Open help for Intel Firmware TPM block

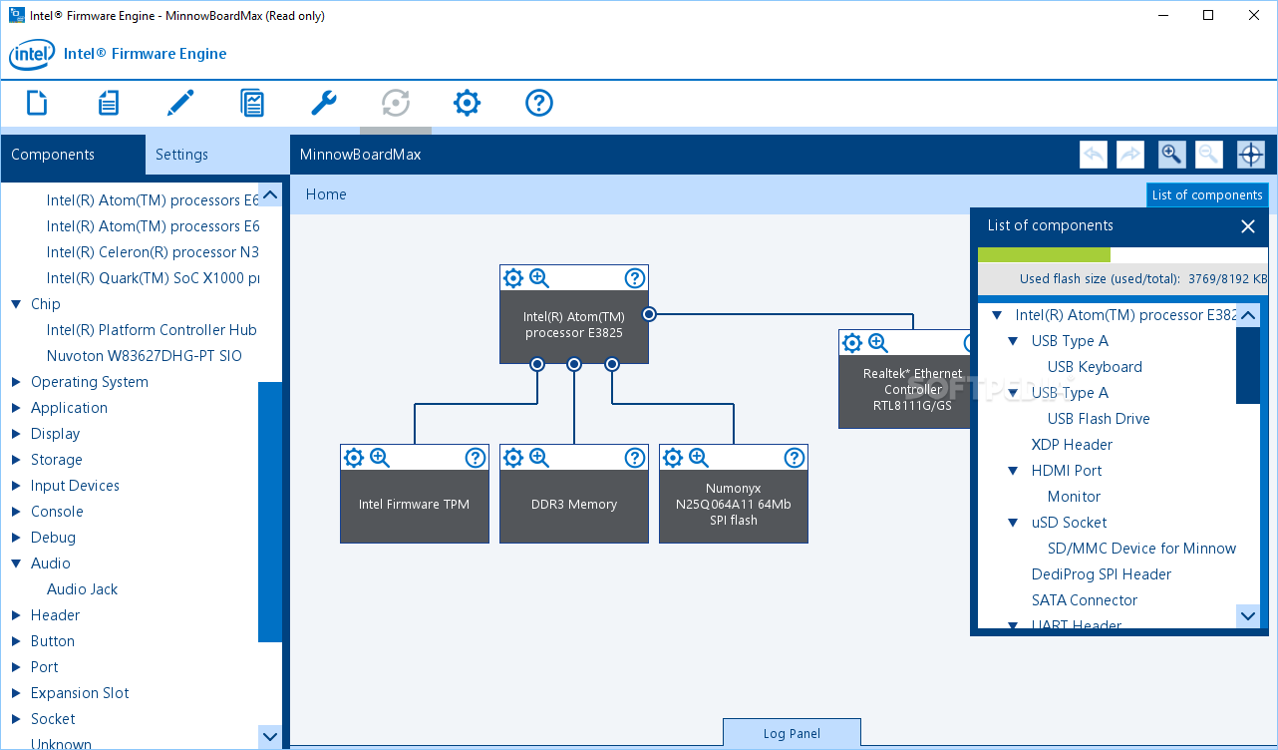[x=476, y=458]
